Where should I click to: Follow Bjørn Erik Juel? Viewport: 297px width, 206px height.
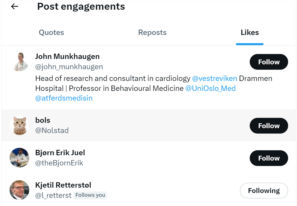pyautogui.click(x=269, y=158)
